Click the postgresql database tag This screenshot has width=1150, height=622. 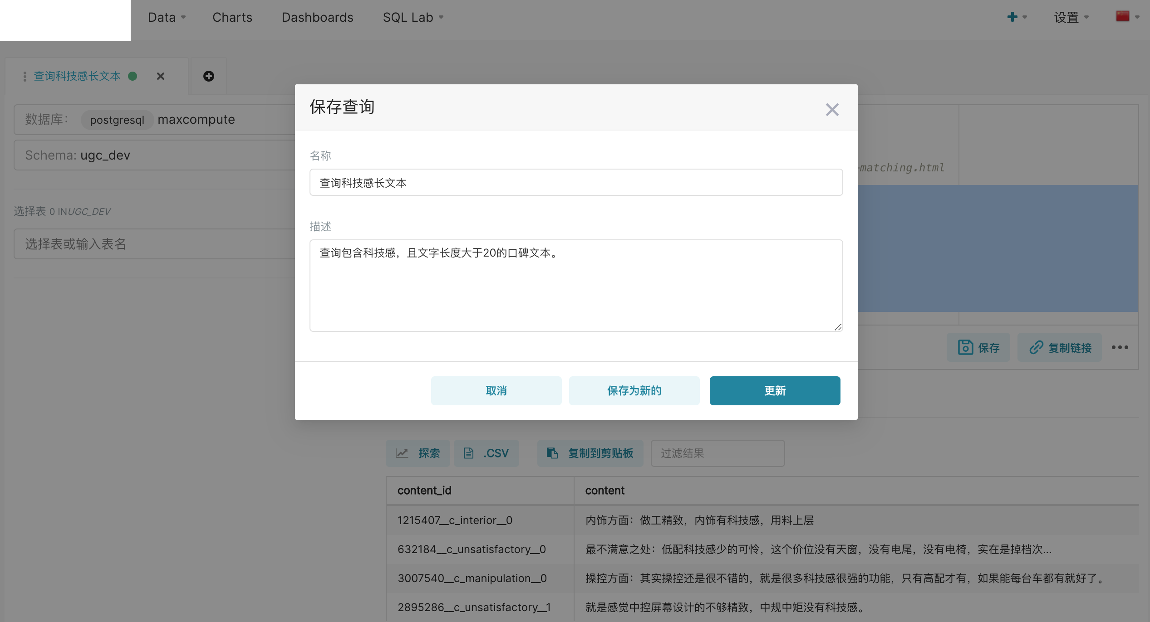click(x=117, y=120)
